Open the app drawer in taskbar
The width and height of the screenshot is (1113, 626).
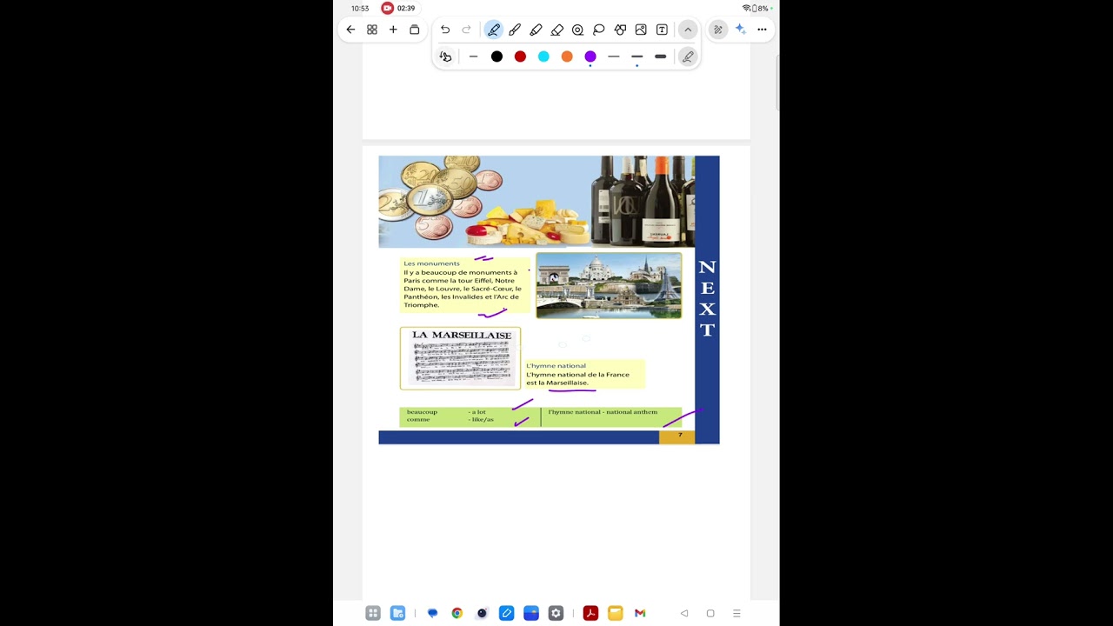pyautogui.click(x=373, y=613)
